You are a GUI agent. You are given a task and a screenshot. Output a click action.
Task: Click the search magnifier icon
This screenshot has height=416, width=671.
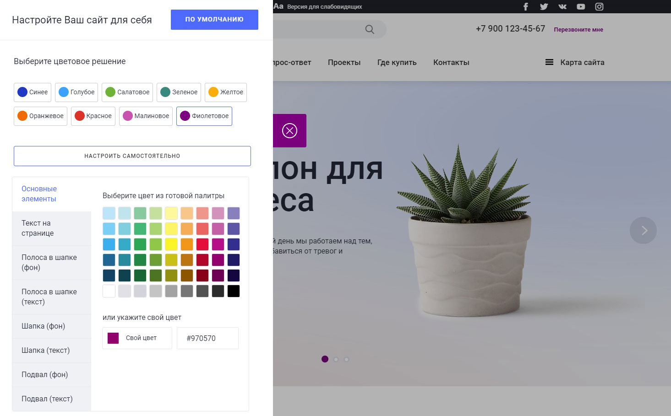370,29
